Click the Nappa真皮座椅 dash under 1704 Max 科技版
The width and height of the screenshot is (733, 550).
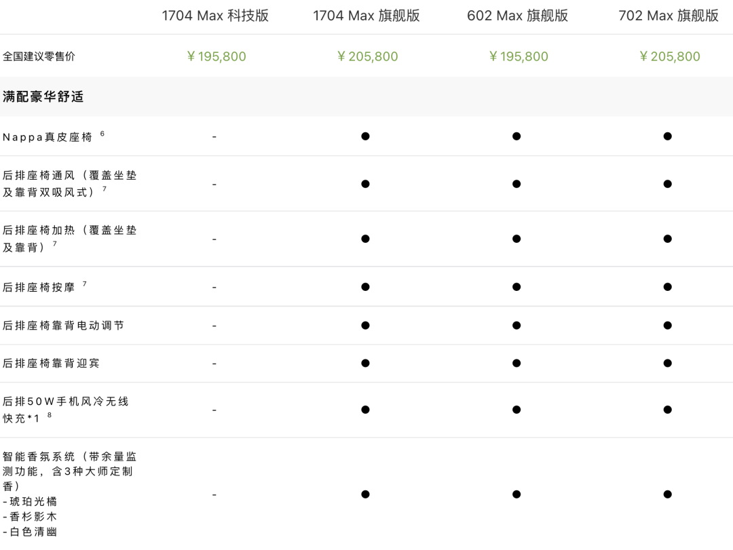(214, 137)
